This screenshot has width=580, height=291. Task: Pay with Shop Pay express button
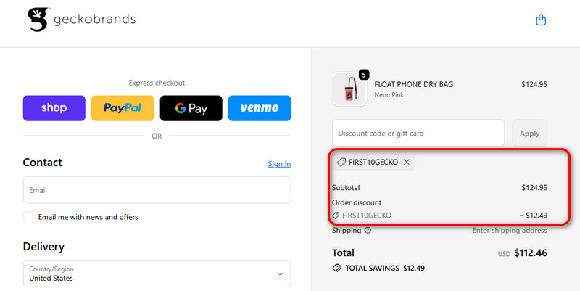[54, 108]
